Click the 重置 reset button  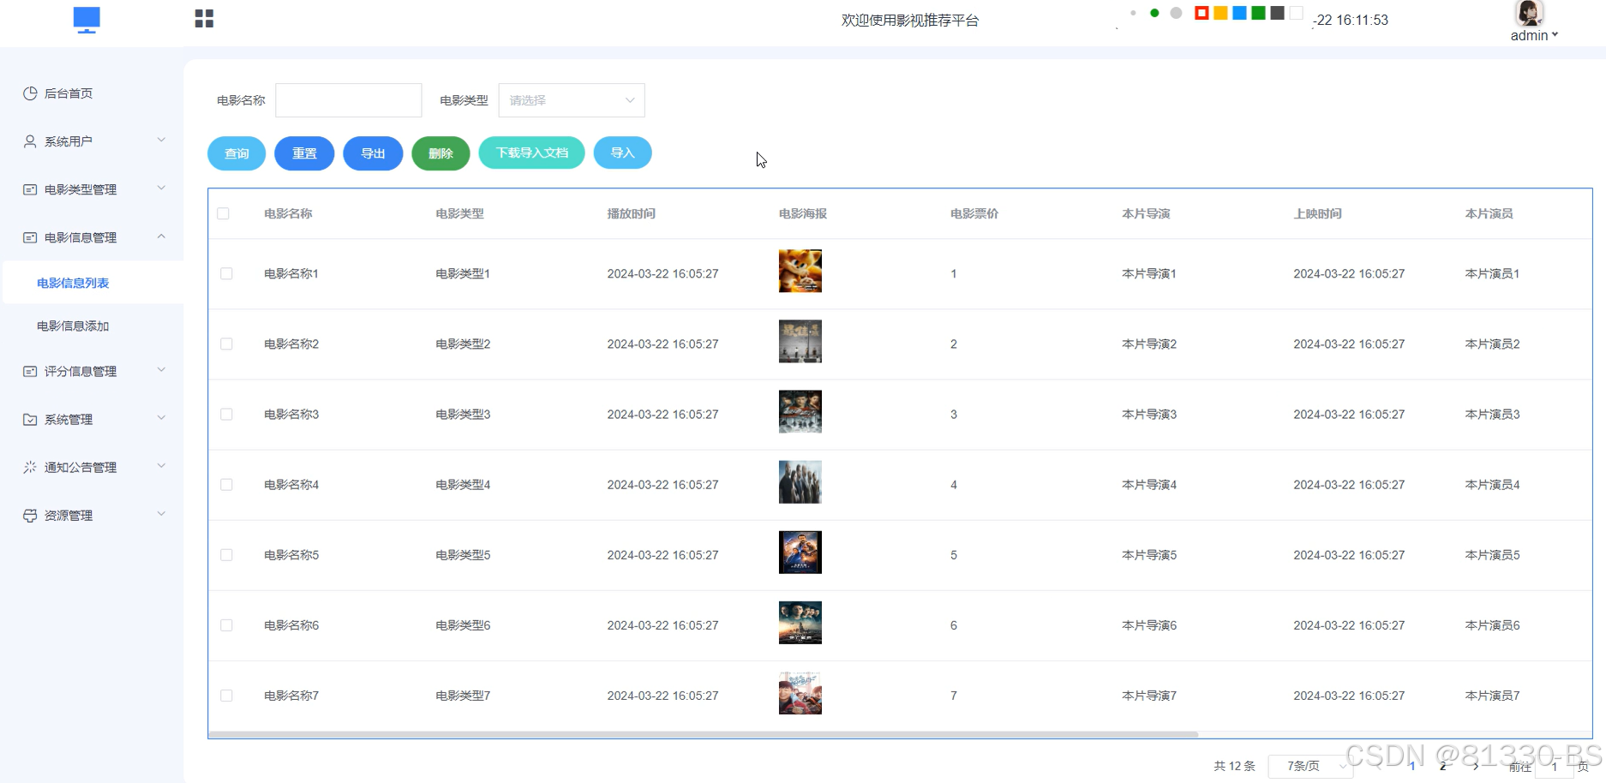click(304, 153)
